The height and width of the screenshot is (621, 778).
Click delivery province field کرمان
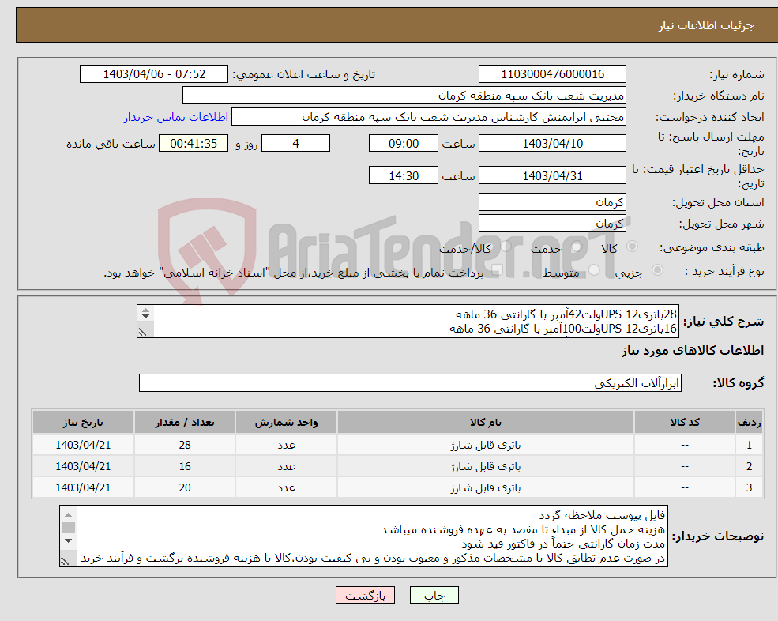point(552,202)
